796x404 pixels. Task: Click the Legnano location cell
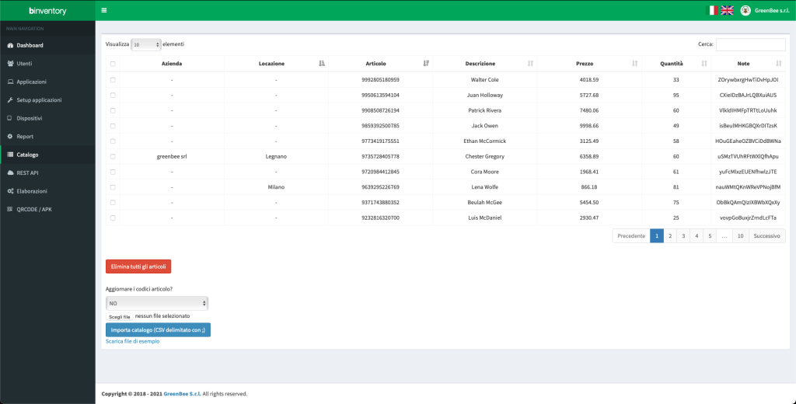click(x=276, y=156)
